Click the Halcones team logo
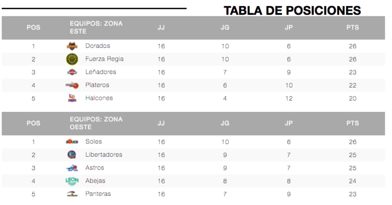The image size is (392, 205). pos(72,98)
